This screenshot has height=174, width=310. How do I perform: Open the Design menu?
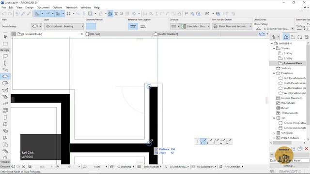[30, 8]
